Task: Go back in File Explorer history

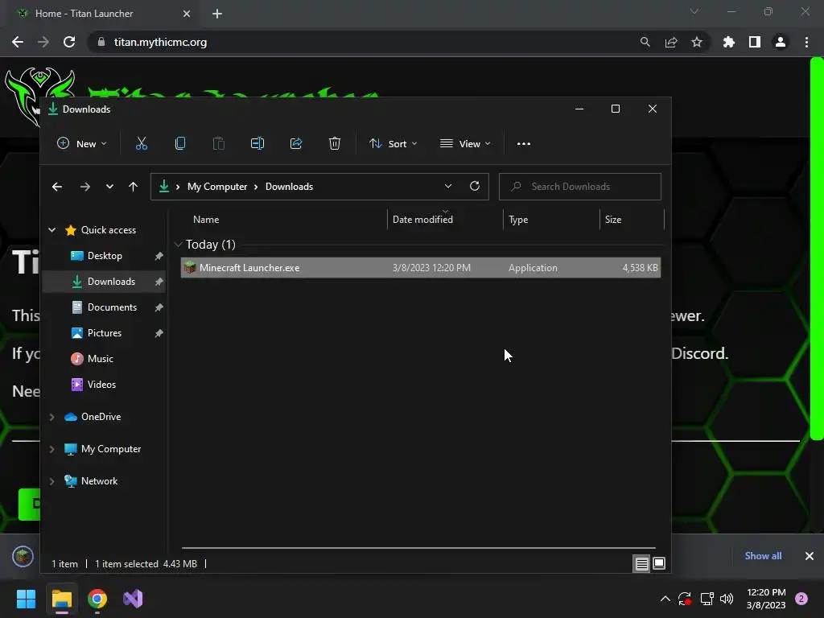Action: (x=57, y=187)
